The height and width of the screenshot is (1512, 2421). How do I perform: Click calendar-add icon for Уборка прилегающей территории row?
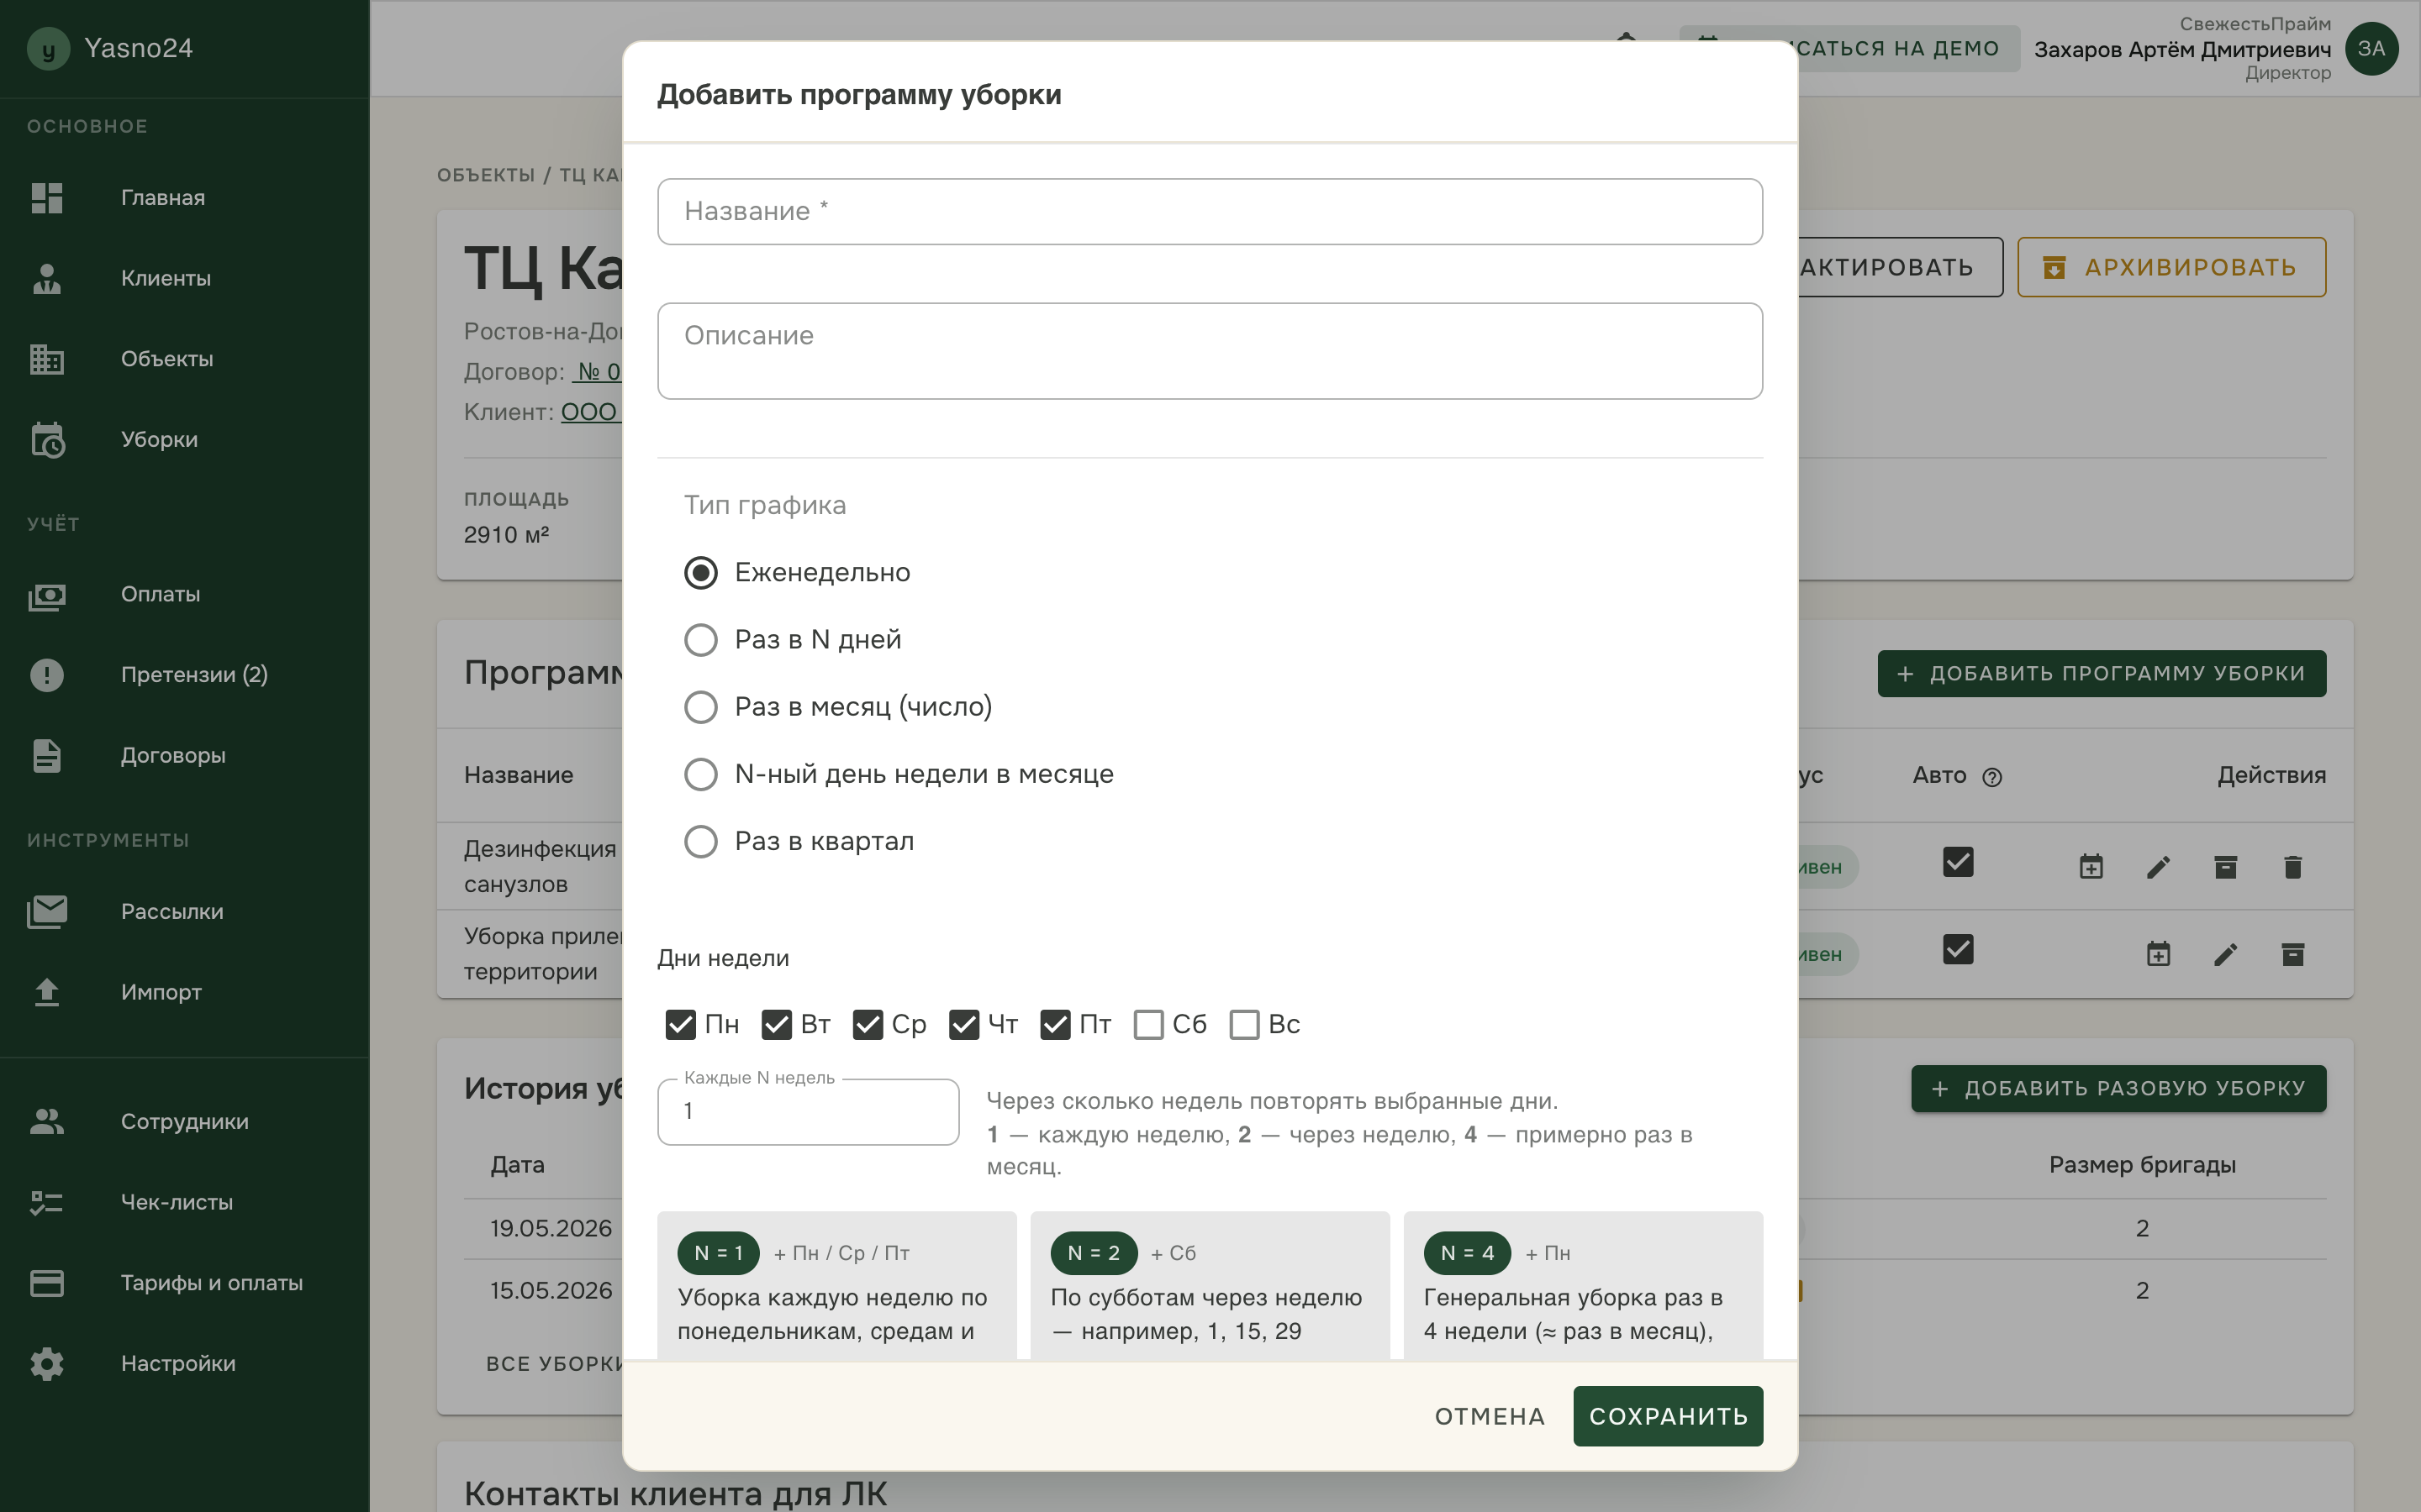(2158, 954)
